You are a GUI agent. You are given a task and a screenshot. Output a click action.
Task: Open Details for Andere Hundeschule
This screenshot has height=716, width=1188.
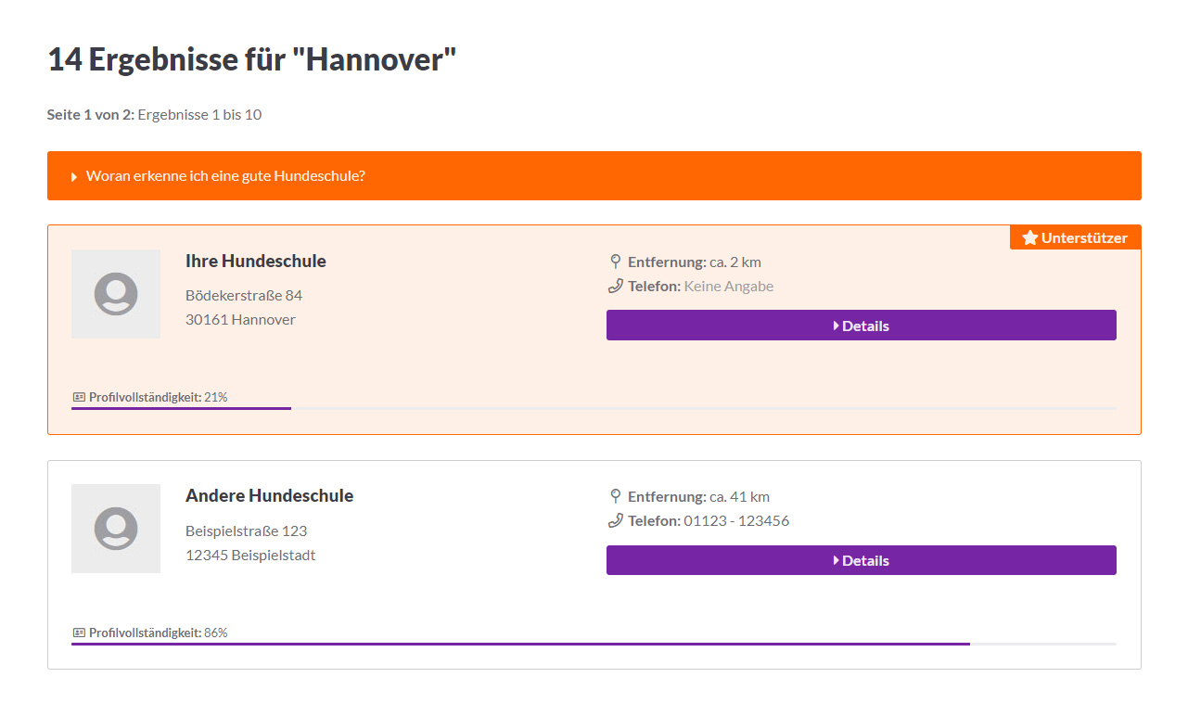point(861,560)
